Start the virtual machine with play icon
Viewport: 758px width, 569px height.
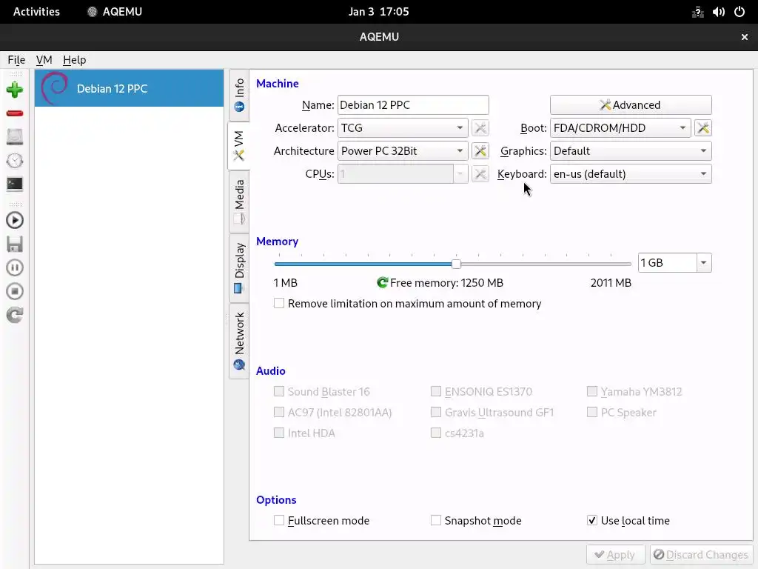pos(15,221)
